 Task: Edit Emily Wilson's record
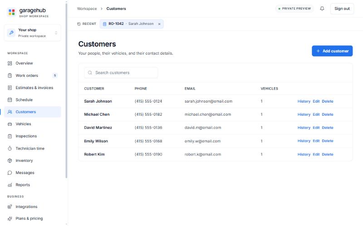click(316, 141)
